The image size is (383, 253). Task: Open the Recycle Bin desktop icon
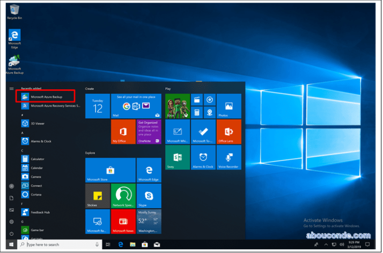pos(14,11)
